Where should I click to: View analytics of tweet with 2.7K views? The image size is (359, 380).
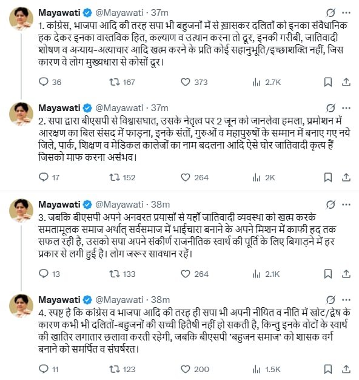click(257, 82)
